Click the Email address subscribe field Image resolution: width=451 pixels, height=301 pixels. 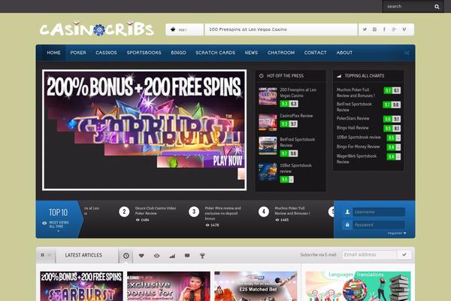369,254
